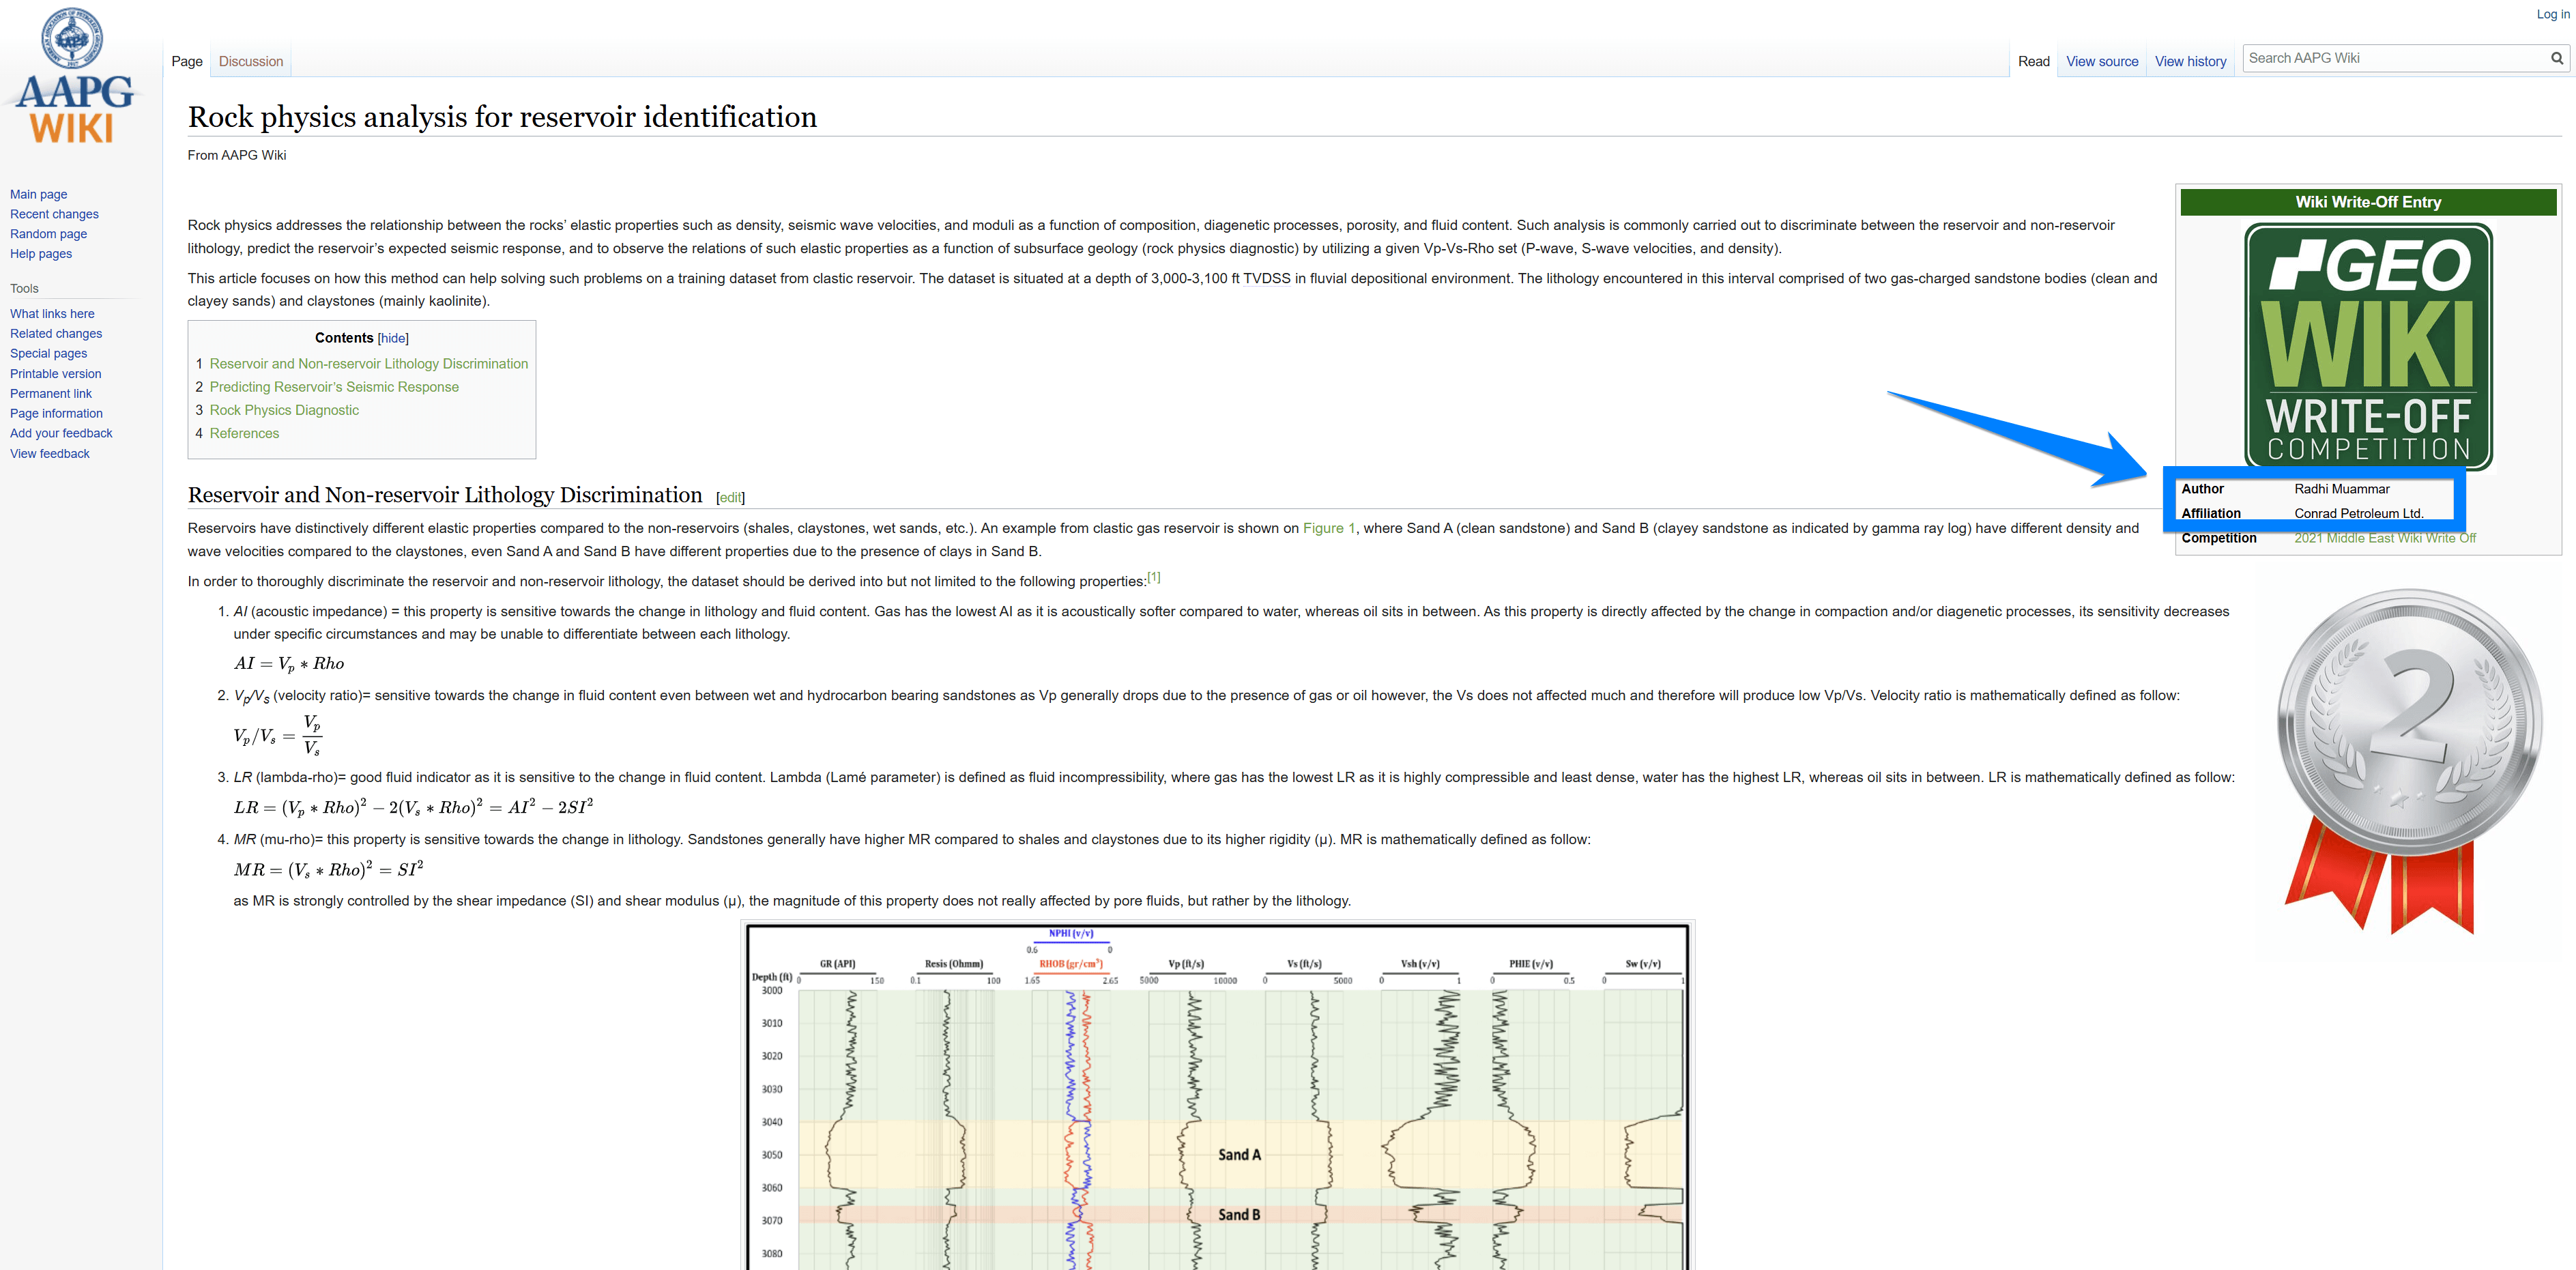2576x1270 pixels.
Task: Open Related changes link
Action: pos(56,334)
